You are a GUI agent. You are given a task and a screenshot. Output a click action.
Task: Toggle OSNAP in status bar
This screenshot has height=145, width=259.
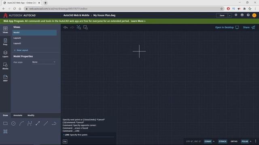[208, 141]
